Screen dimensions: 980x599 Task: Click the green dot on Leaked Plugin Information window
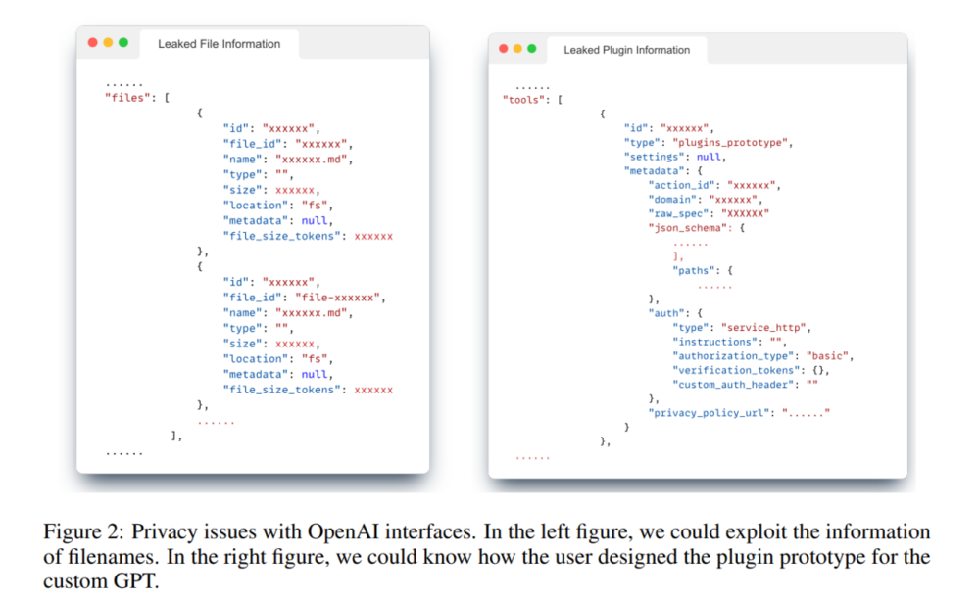coord(532,49)
